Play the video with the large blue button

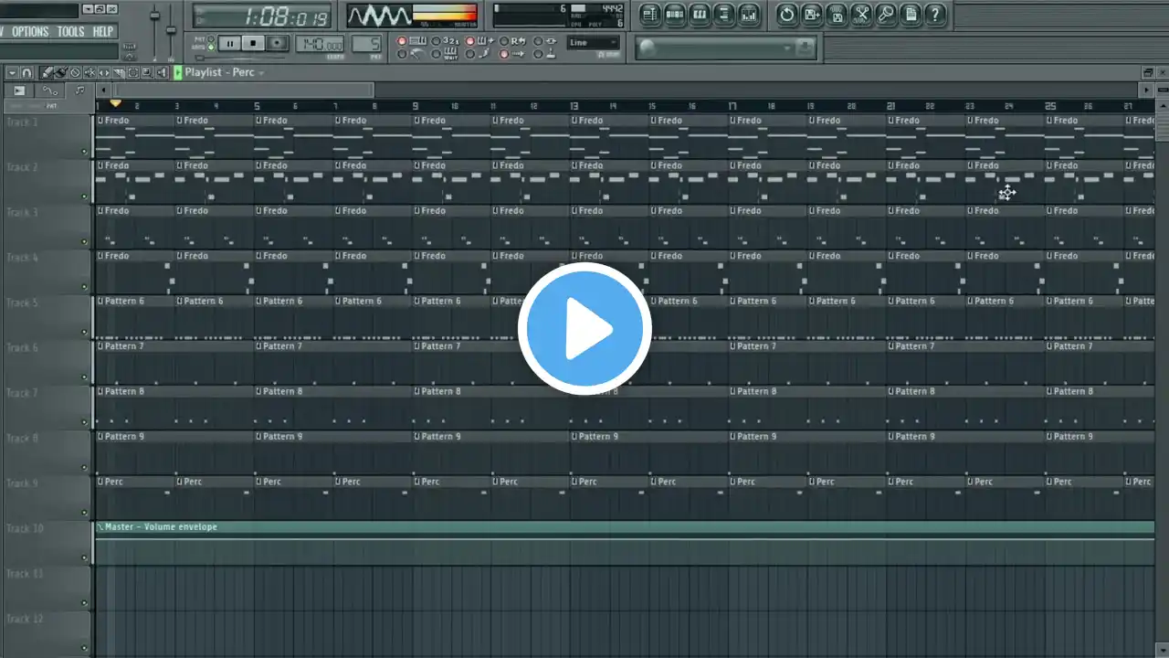point(584,328)
